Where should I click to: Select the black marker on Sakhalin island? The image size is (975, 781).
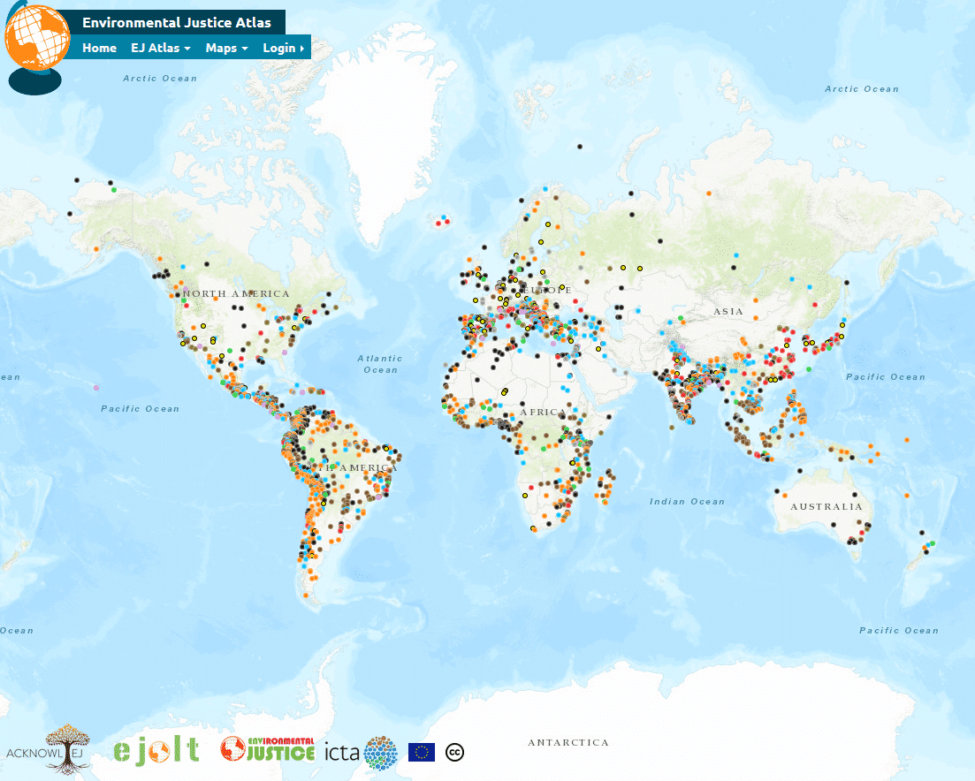click(847, 284)
